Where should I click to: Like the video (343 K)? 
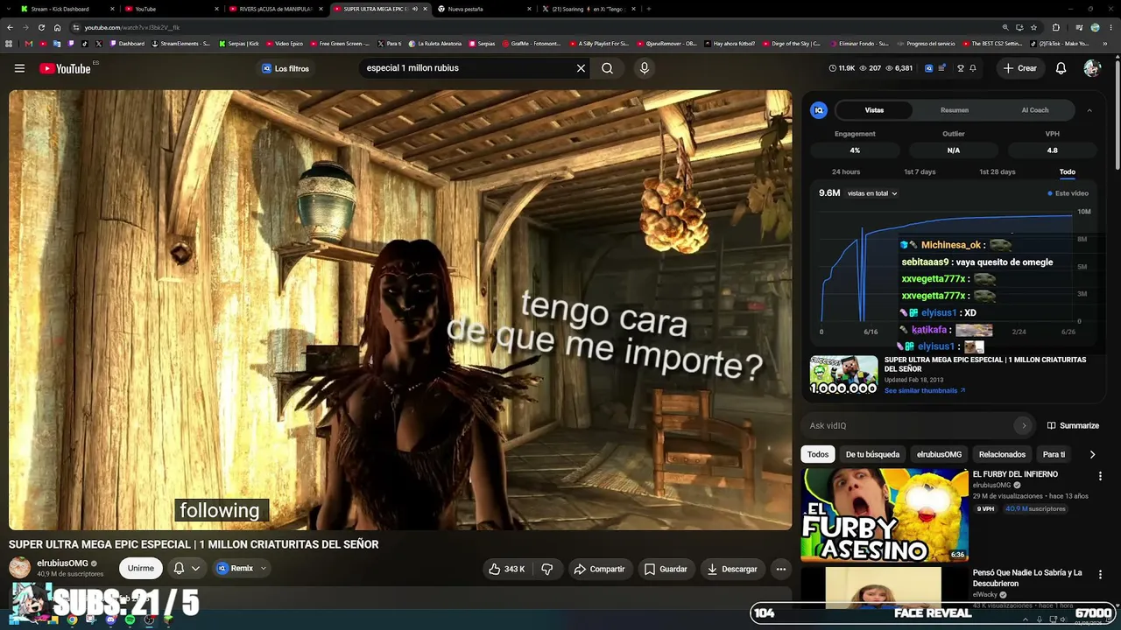(506, 569)
